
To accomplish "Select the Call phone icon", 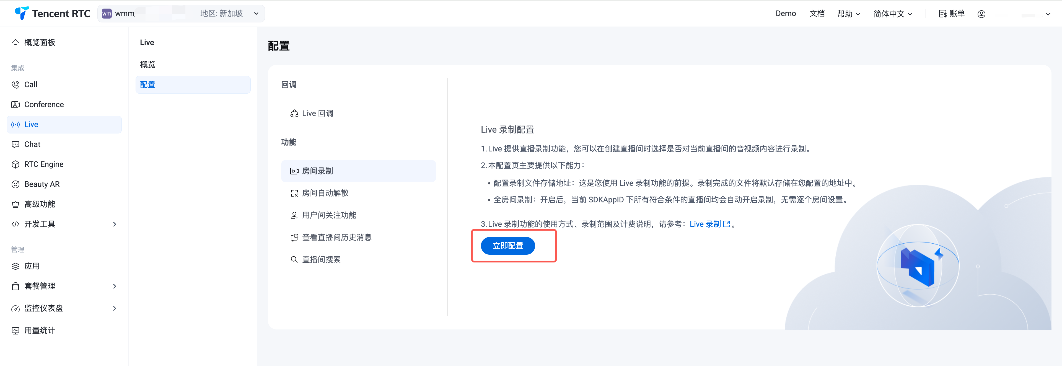I will point(16,85).
